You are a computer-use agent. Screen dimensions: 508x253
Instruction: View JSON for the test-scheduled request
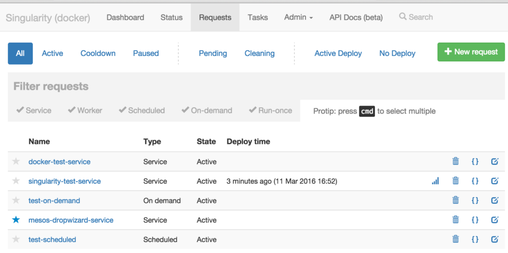click(x=475, y=239)
